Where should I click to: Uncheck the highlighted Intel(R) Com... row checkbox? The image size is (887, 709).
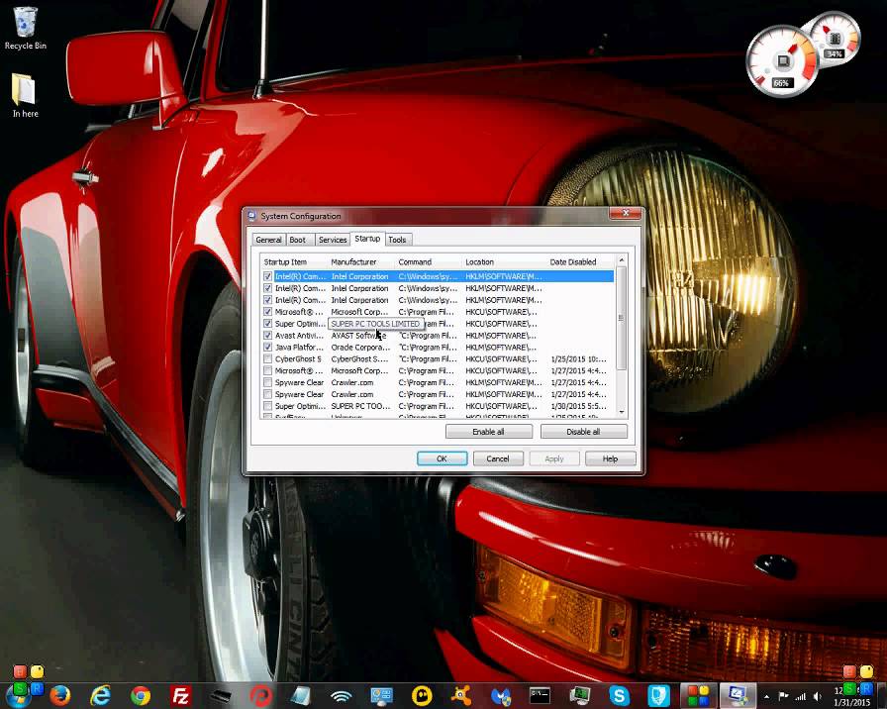[267, 276]
